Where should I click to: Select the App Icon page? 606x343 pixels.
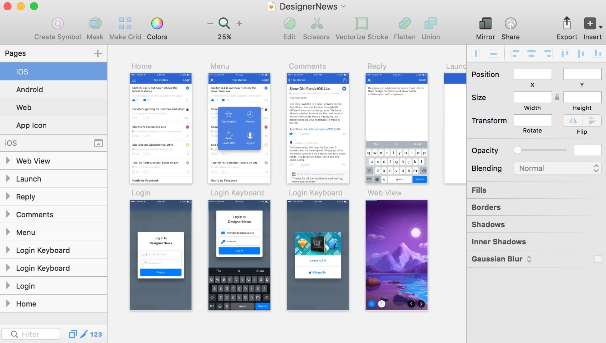[x=31, y=125]
